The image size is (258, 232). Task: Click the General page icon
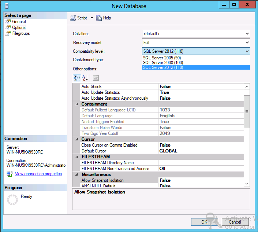pyautogui.click(x=8, y=22)
